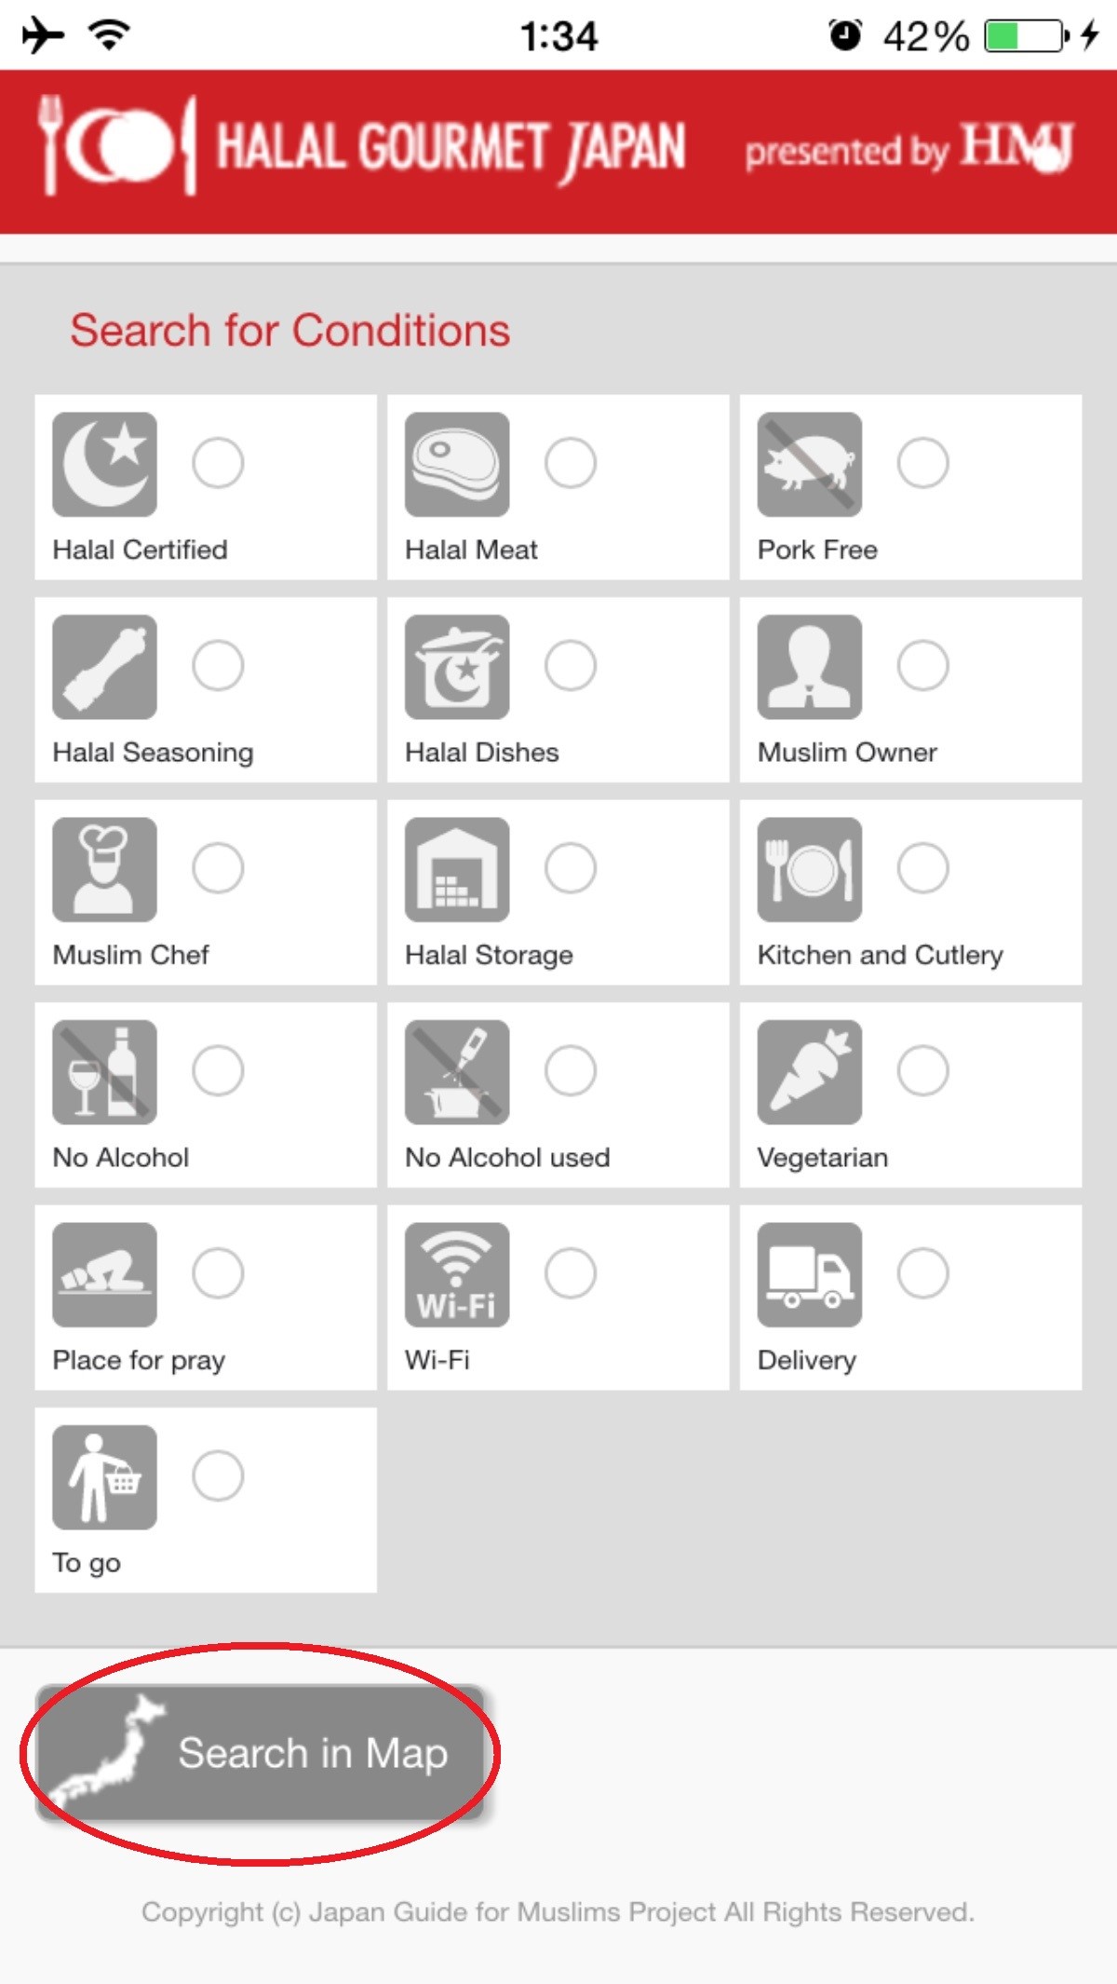Tap the Halal Seasoning pepper mill icon

[x=104, y=667]
